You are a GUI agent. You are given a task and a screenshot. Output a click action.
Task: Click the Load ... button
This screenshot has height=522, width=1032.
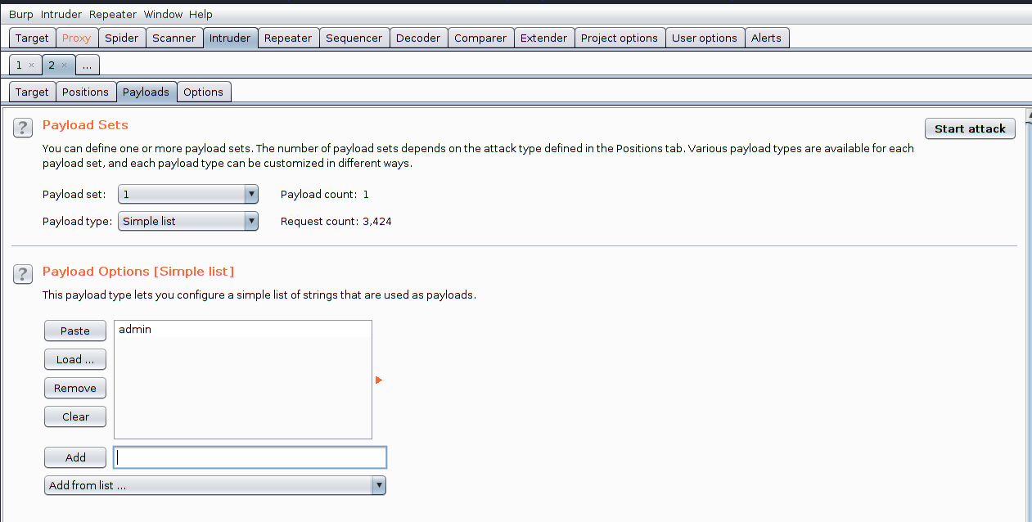pyautogui.click(x=75, y=359)
